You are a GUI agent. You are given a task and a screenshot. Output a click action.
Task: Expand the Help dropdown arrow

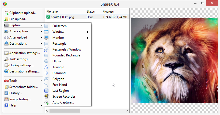tap(41, 105)
